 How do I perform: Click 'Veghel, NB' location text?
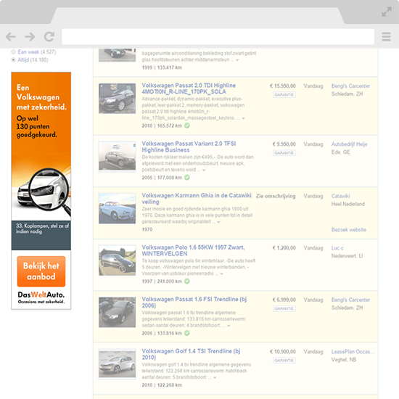344,360
